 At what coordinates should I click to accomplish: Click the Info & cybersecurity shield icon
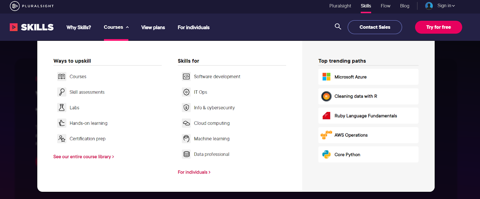[x=186, y=107]
